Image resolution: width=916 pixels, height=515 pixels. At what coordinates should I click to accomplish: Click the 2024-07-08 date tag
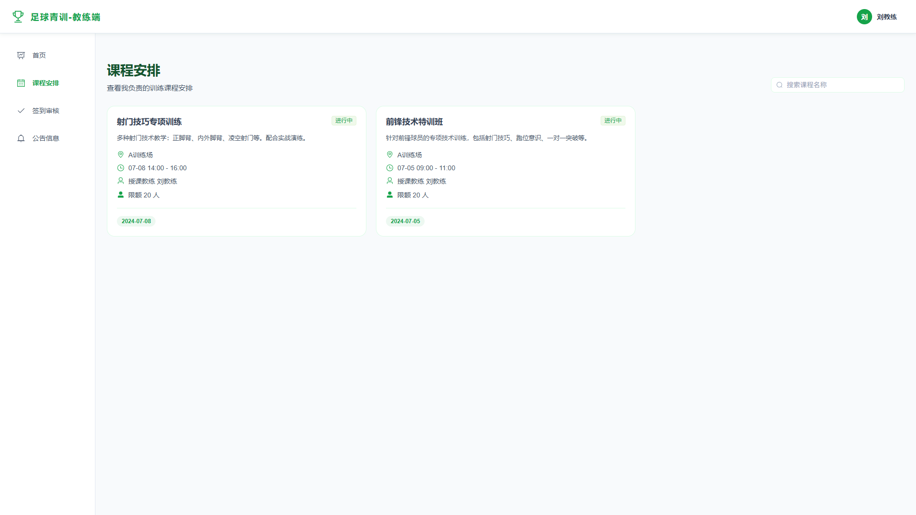click(x=136, y=221)
